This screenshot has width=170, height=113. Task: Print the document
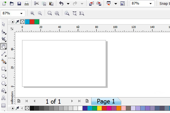27,4
